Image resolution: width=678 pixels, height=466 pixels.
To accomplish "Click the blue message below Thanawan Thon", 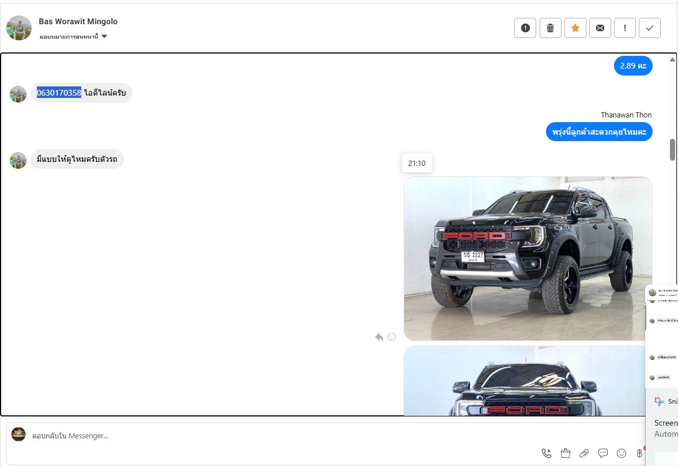I will [599, 132].
